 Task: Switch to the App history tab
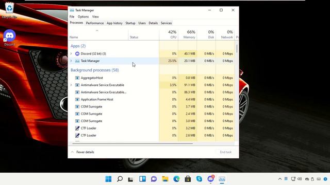pyautogui.click(x=114, y=23)
